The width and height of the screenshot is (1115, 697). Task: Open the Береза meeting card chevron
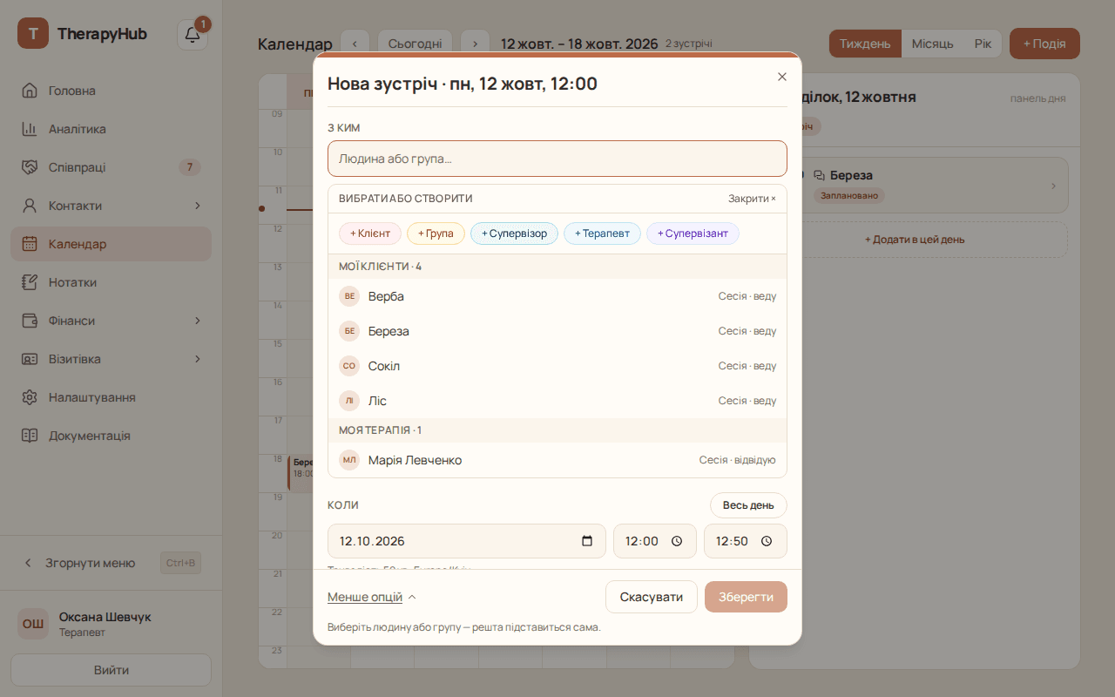point(1053,186)
